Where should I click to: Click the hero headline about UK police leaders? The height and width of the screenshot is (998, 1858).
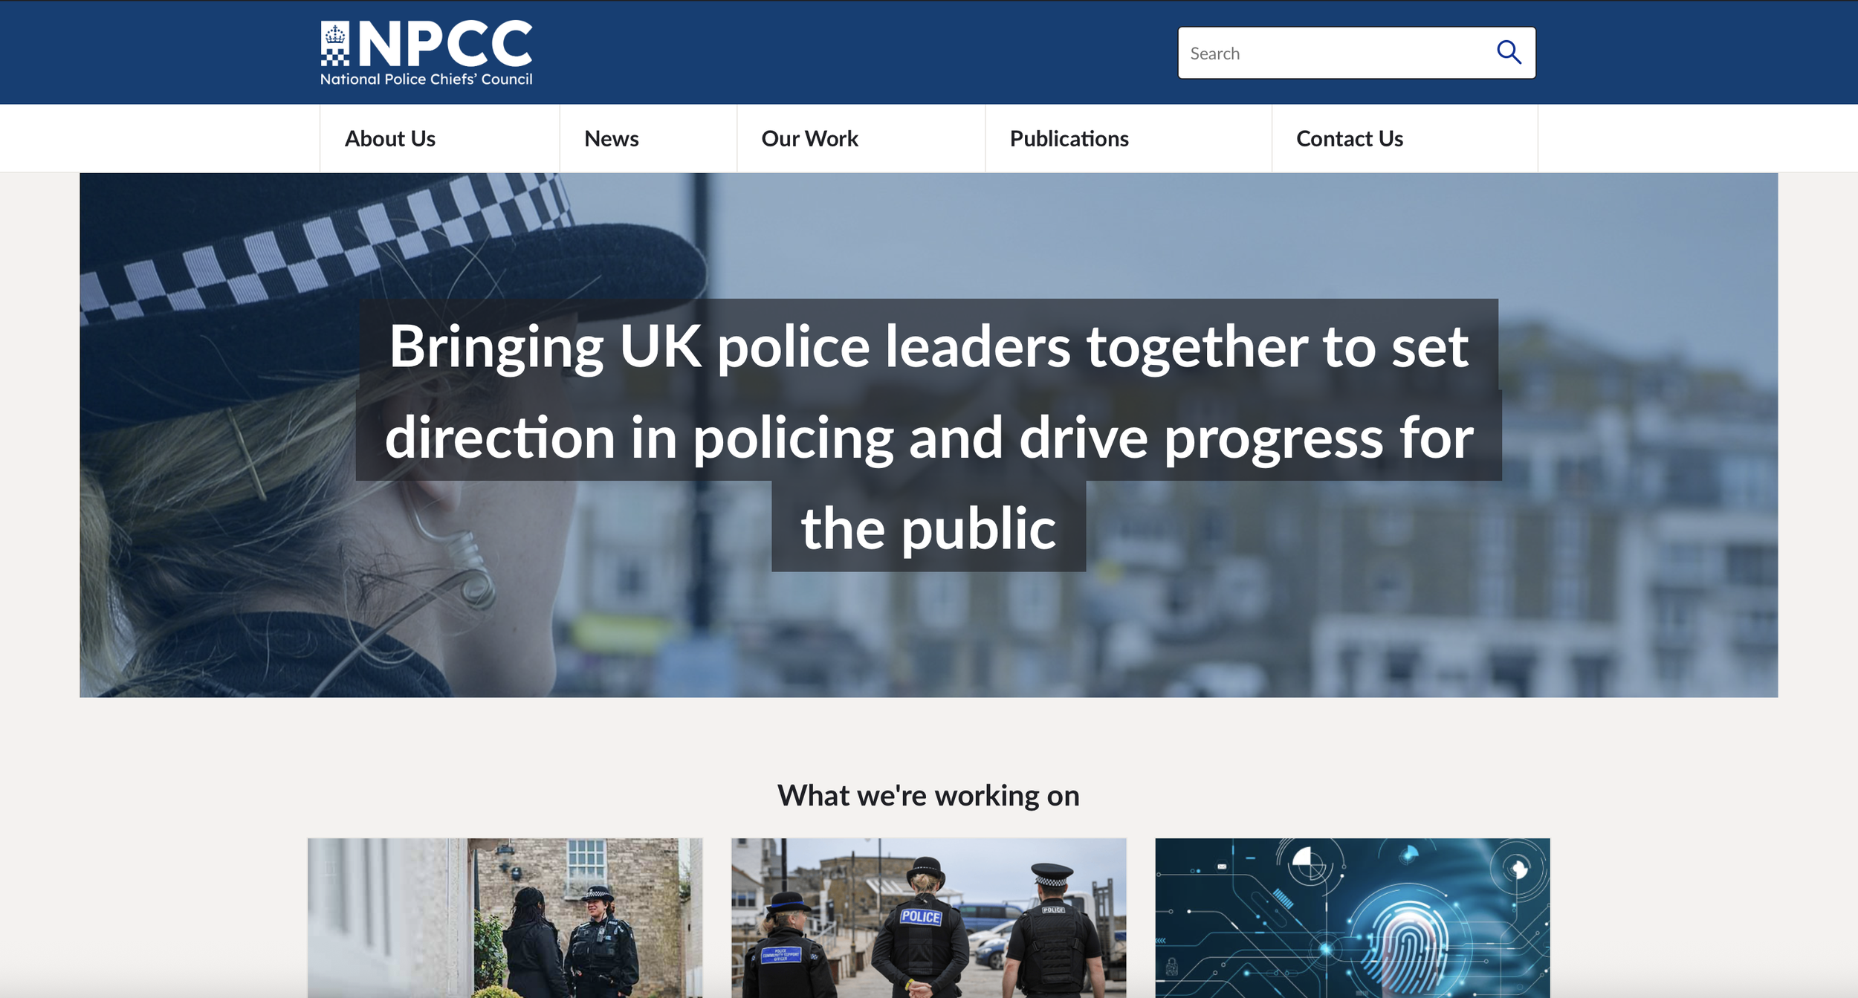[x=928, y=436]
